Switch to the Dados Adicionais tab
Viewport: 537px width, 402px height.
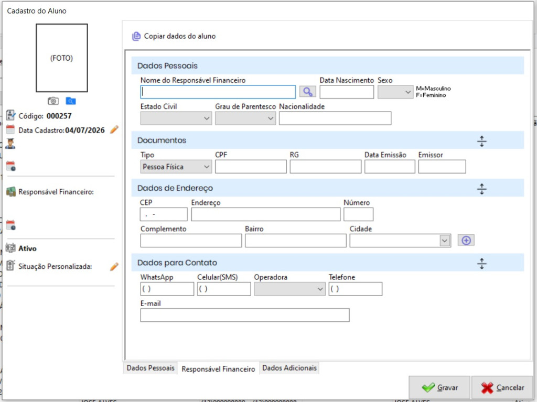pos(289,368)
